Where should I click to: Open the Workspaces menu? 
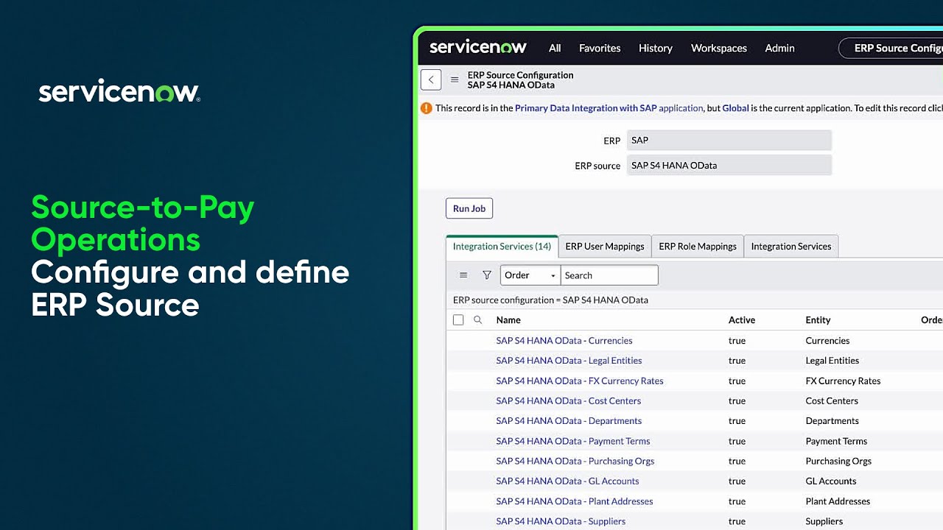(x=718, y=48)
